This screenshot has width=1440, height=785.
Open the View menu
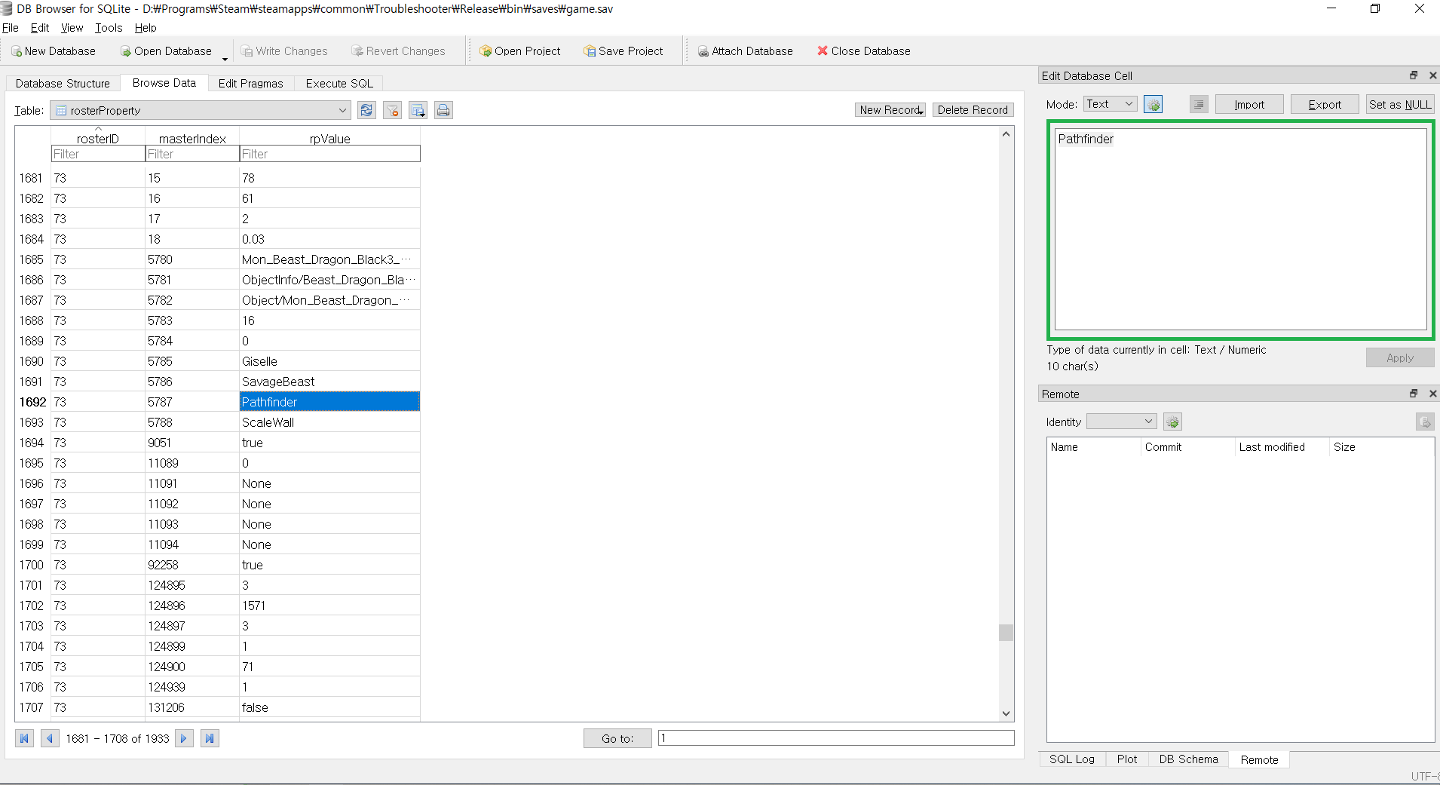click(72, 28)
